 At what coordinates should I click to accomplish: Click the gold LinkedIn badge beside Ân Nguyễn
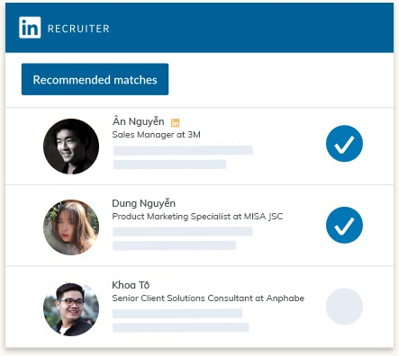[176, 122]
